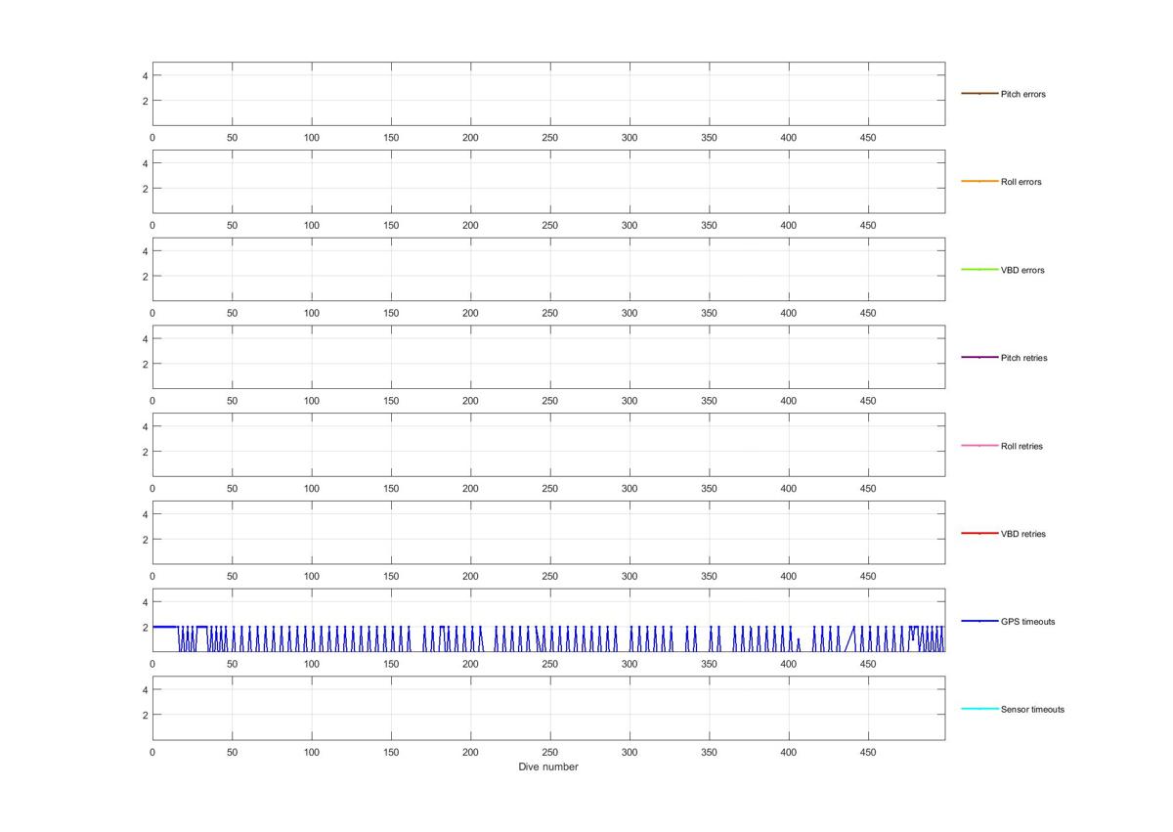Click the Roll retries legend label
1173x832 pixels.
[1021, 447]
